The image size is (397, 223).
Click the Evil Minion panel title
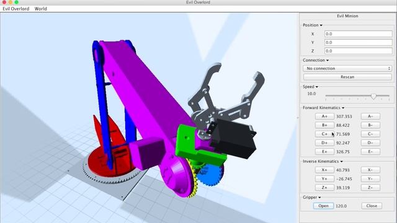pyautogui.click(x=347, y=16)
